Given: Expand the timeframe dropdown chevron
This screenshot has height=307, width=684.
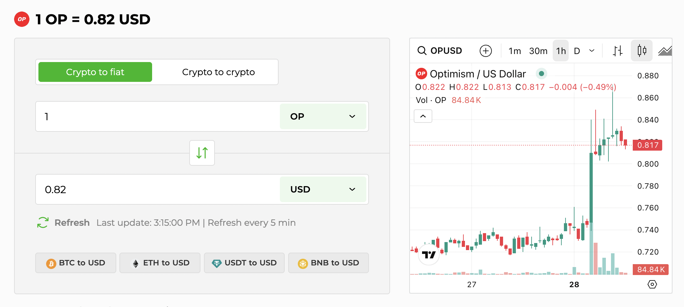Looking at the screenshot, I should click(x=592, y=51).
